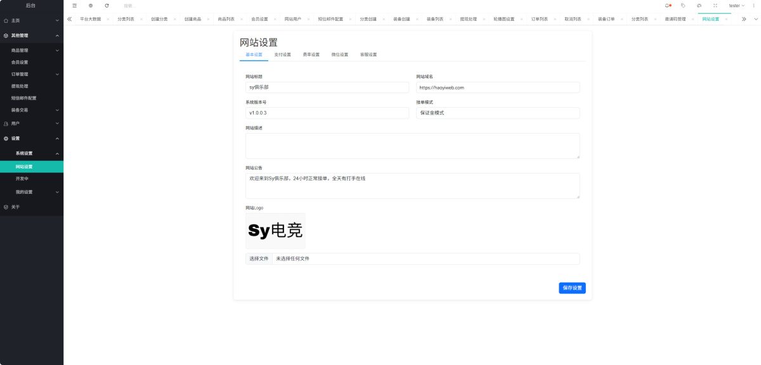The width and height of the screenshot is (761, 365).
Task: Close the 网站设置 tab
Action: 727,19
